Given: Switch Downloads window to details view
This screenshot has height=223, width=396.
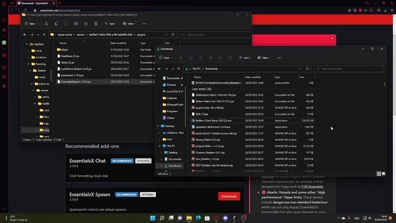Looking at the screenshot, I should coord(379,173).
